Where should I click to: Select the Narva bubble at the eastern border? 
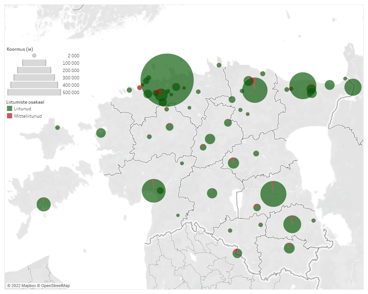coord(353,87)
